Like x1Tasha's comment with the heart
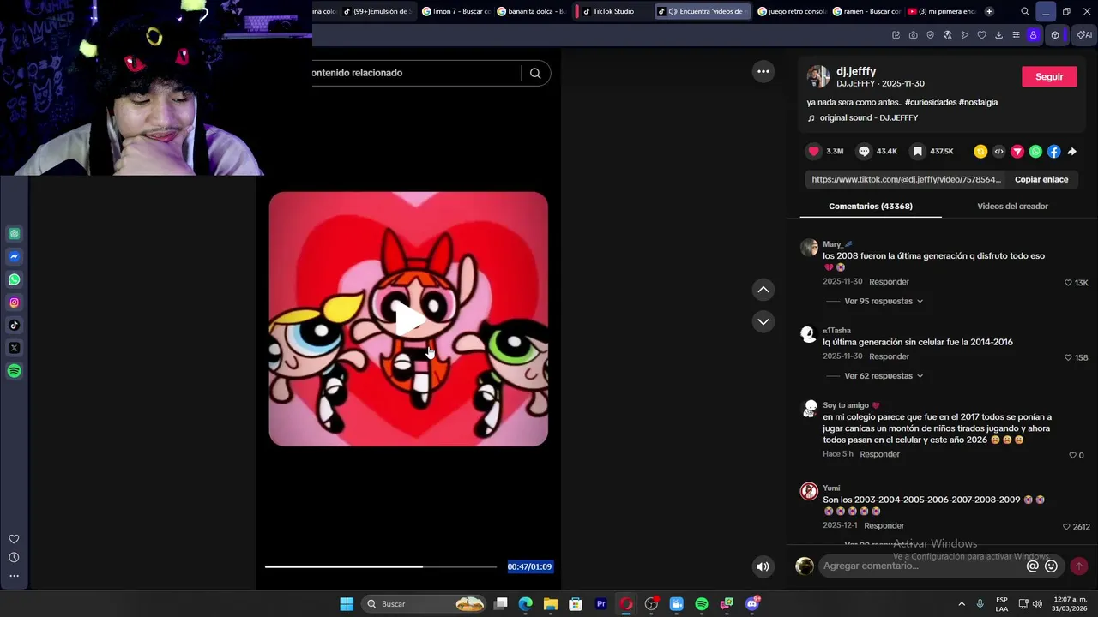This screenshot has height=617, width=1098. coord(1068,357)
